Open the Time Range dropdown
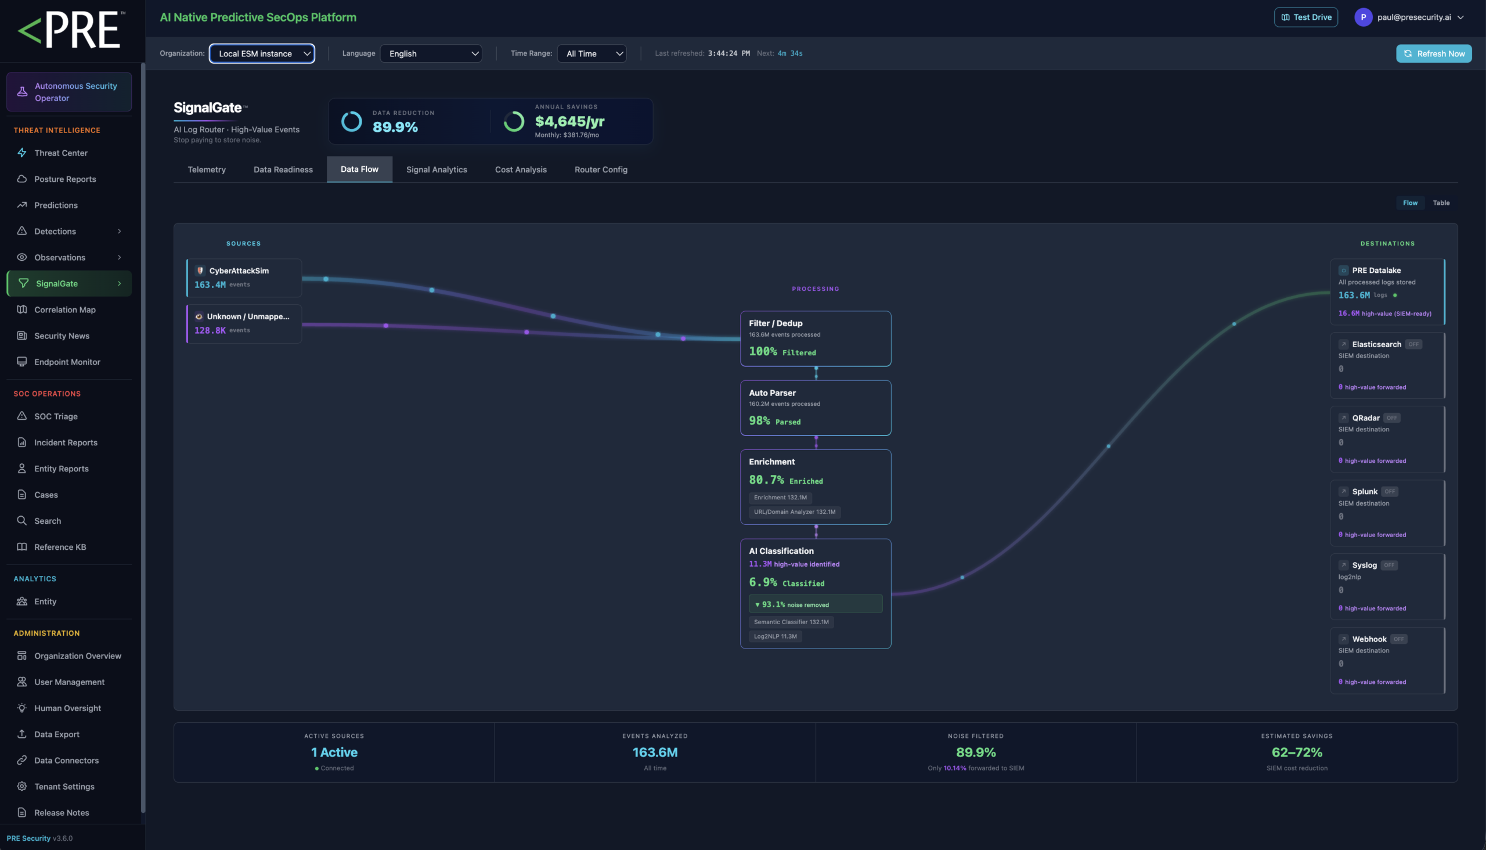This screenshot has width=1486, height=850. click(592, 54)
